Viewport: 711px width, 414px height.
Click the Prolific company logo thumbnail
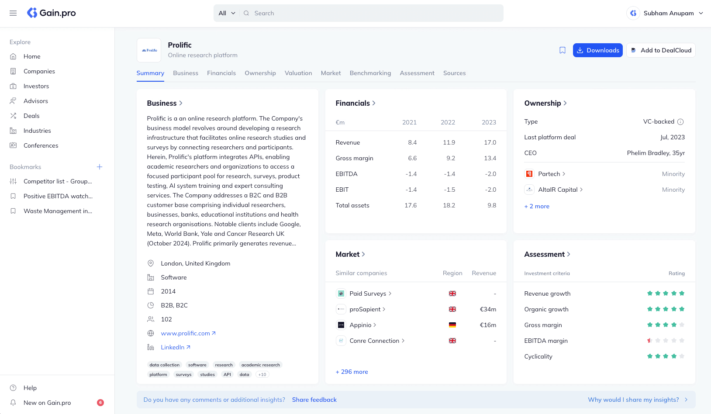point(149,50)
